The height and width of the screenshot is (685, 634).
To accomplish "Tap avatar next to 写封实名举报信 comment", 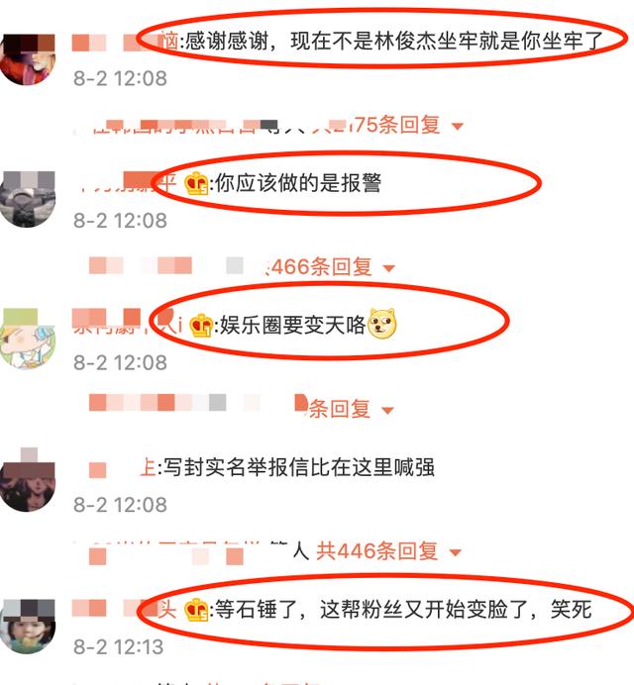I will pyautogui.click(x=28, y=480).
